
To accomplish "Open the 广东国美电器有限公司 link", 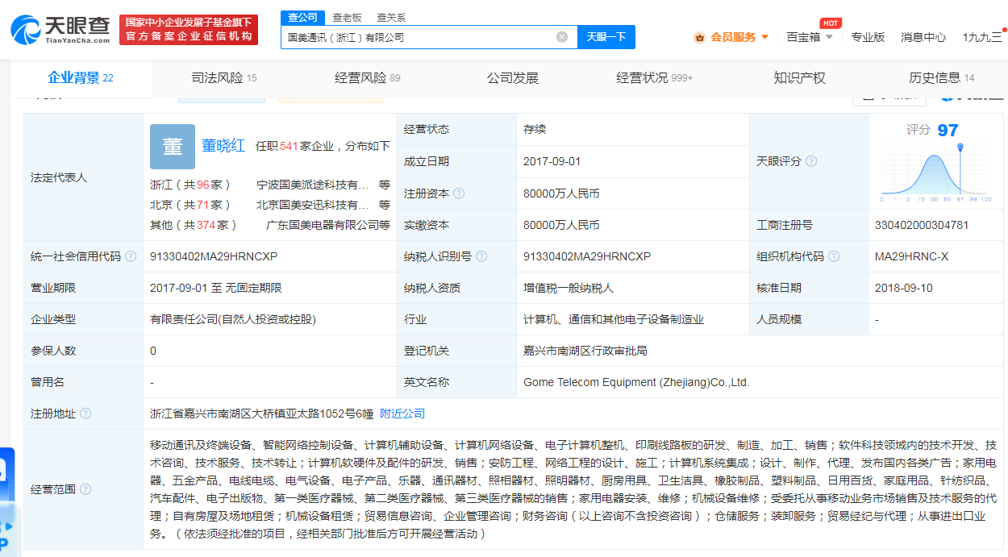I will tap(323, 225).
